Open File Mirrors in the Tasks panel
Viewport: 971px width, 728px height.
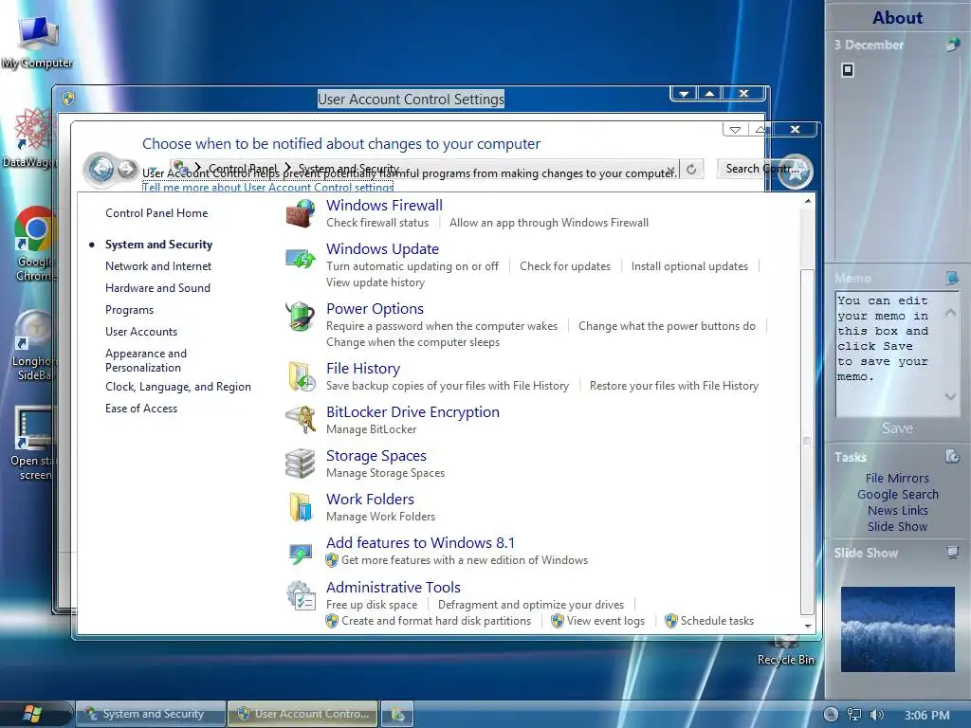897,479
